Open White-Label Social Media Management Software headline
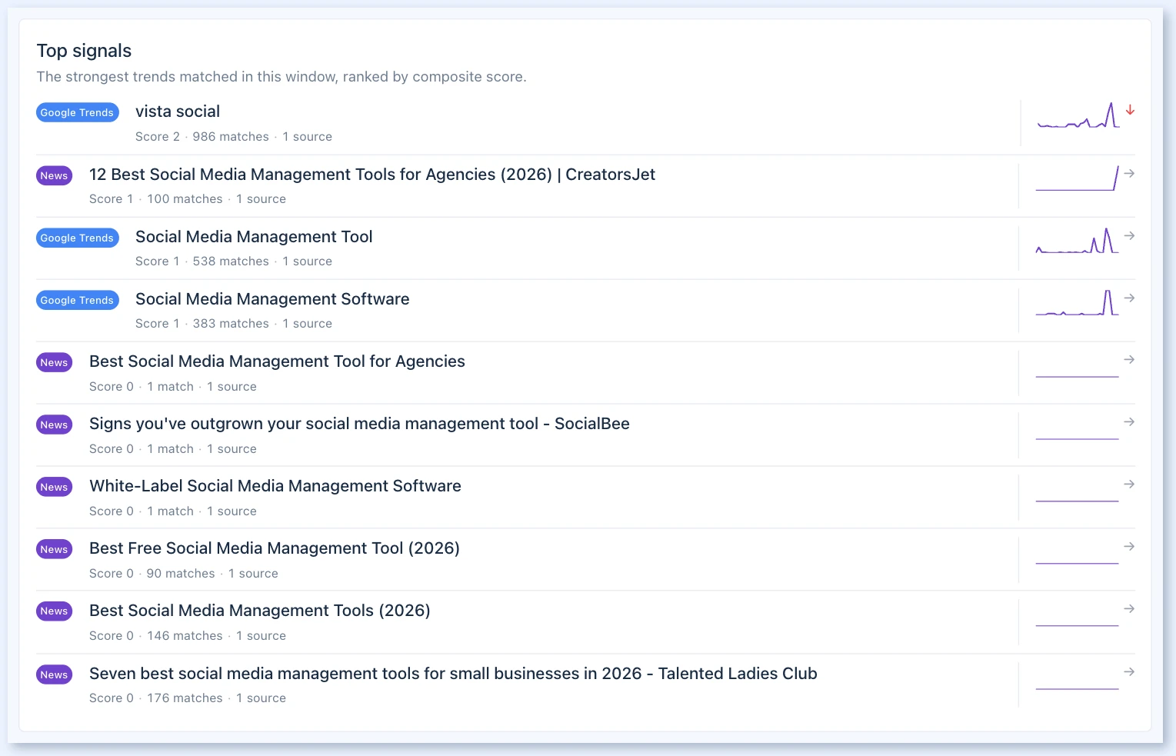This screenshot has width=1176, height=756. 275,486
